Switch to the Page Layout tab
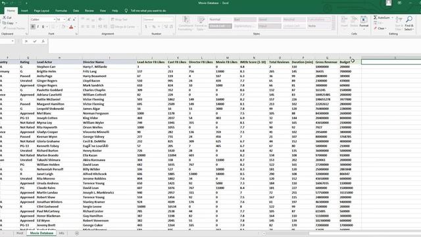 click(x=41, y=11)
